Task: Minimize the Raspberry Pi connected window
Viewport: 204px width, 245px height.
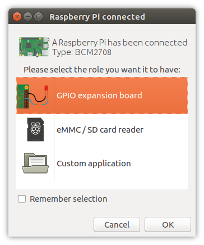Action: click(27, 17)
